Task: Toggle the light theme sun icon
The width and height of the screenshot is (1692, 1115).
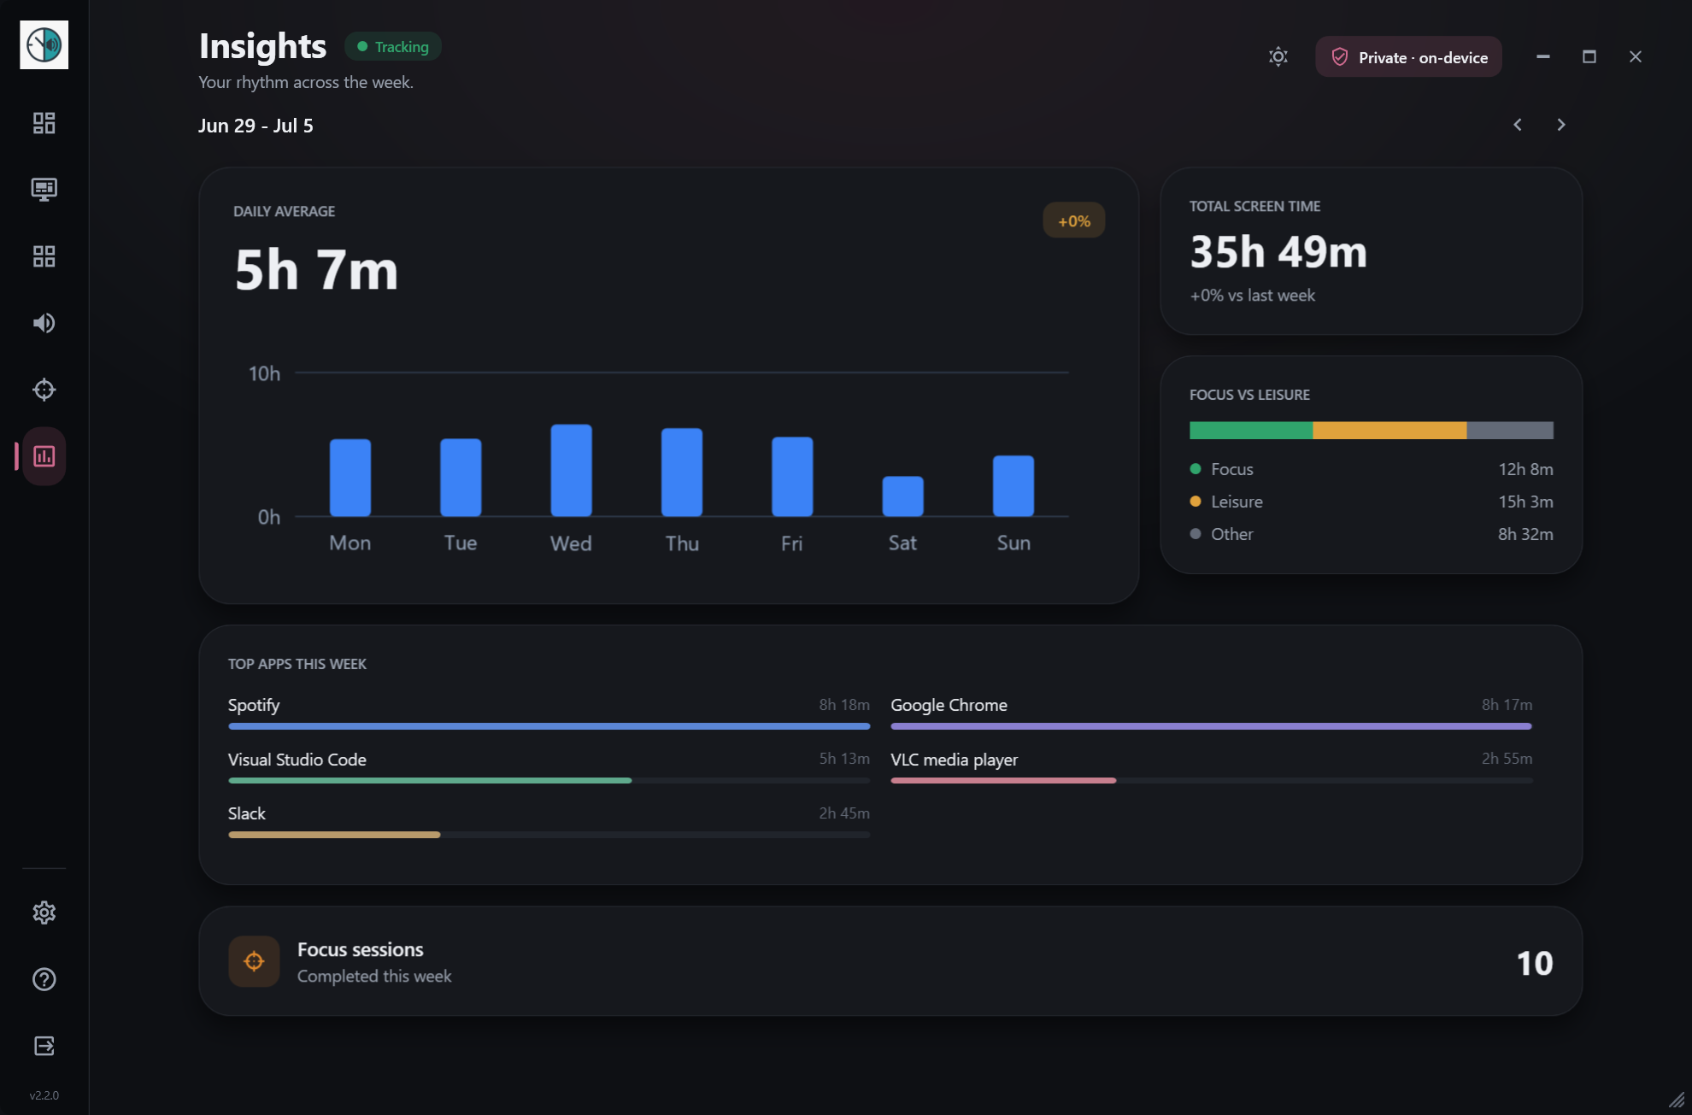Action: pos(1278,56)
